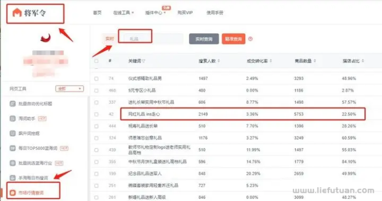
Task: Sort by 搜索人数 column arrows
Action: click(x=218, y=61)
